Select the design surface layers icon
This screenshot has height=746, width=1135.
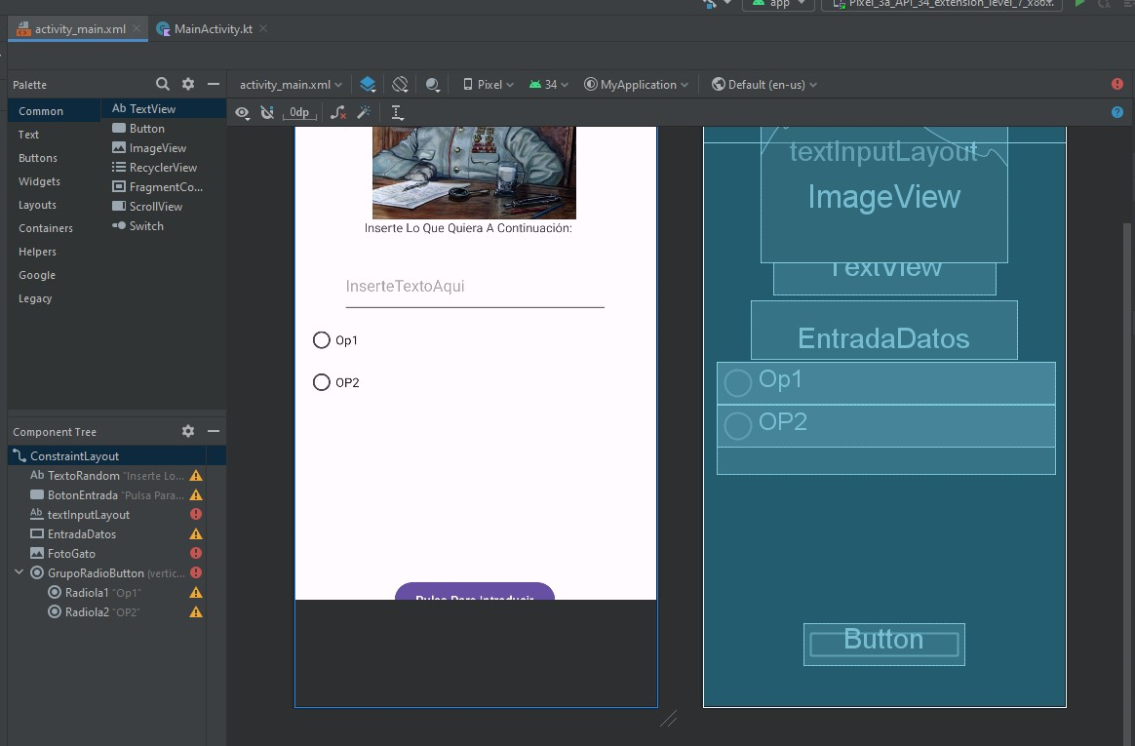(368, 85)
